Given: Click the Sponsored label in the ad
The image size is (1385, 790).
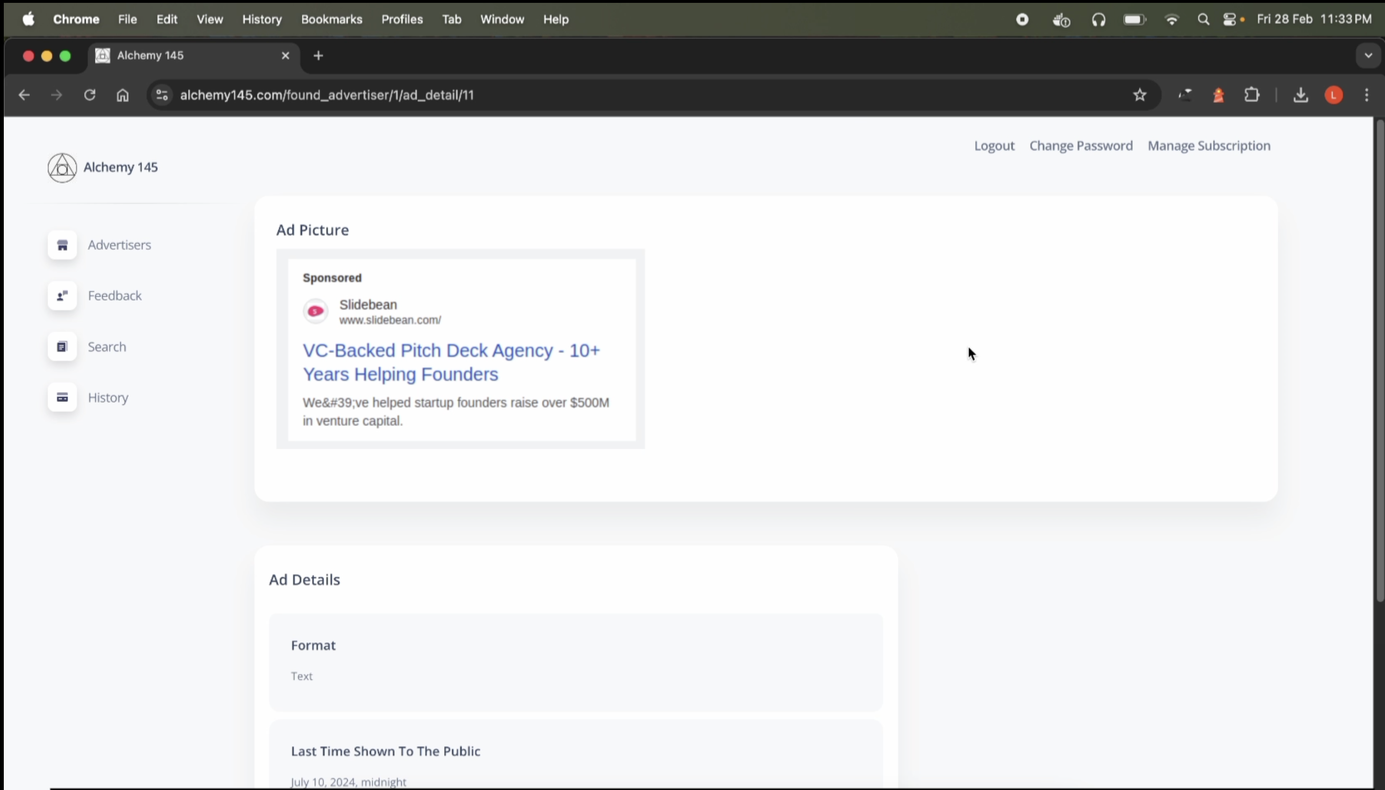Looking at the screenshot, I should pos(332,278).
